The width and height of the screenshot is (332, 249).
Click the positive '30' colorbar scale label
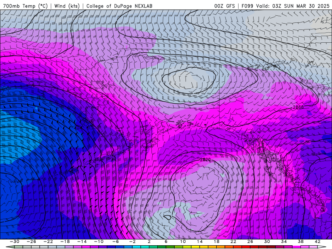pos(267,242)
